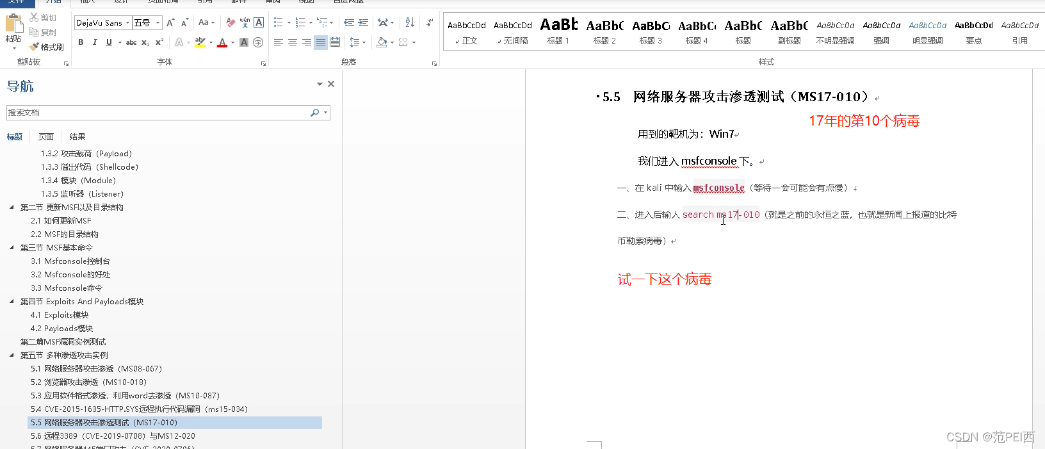Viewport: 1045px width, 449px height.
Task: Switch to 结果 tab in navigation
Action: pos(77,136)
